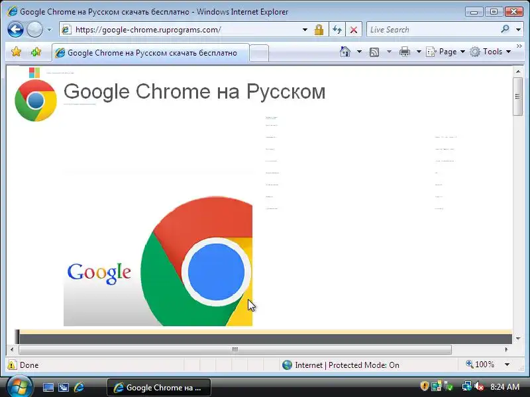Viewport: 530px width, 397px height.
Task: Click Internet Protected Mode status text
Action: 346,365
